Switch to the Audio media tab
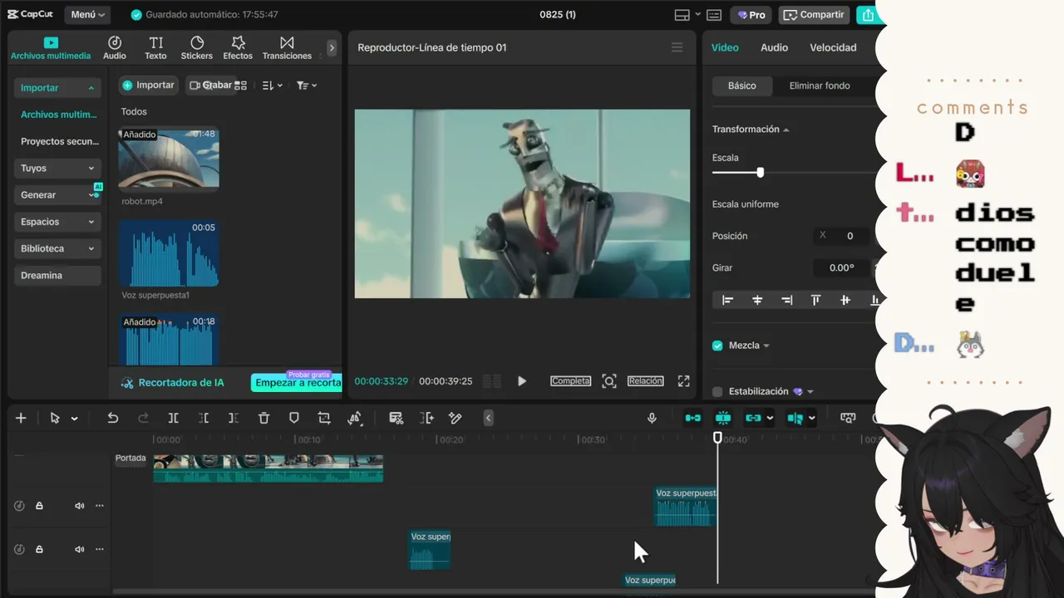The height and width of the screenshot is (598, 1064). click(x=115, y=48)
